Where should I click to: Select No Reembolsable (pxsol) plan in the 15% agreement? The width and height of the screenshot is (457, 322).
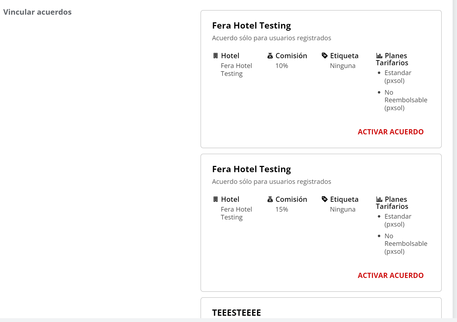406,244
